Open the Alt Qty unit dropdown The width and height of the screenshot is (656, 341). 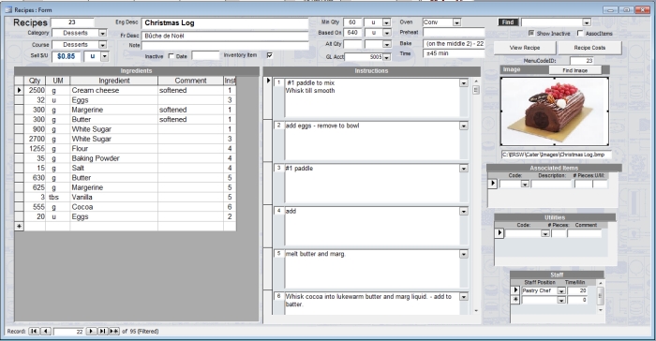tap(386, 44)
